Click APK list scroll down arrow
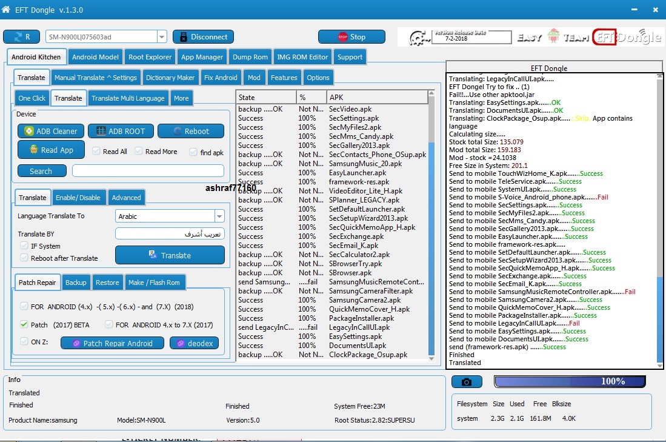 pos(431,358)
